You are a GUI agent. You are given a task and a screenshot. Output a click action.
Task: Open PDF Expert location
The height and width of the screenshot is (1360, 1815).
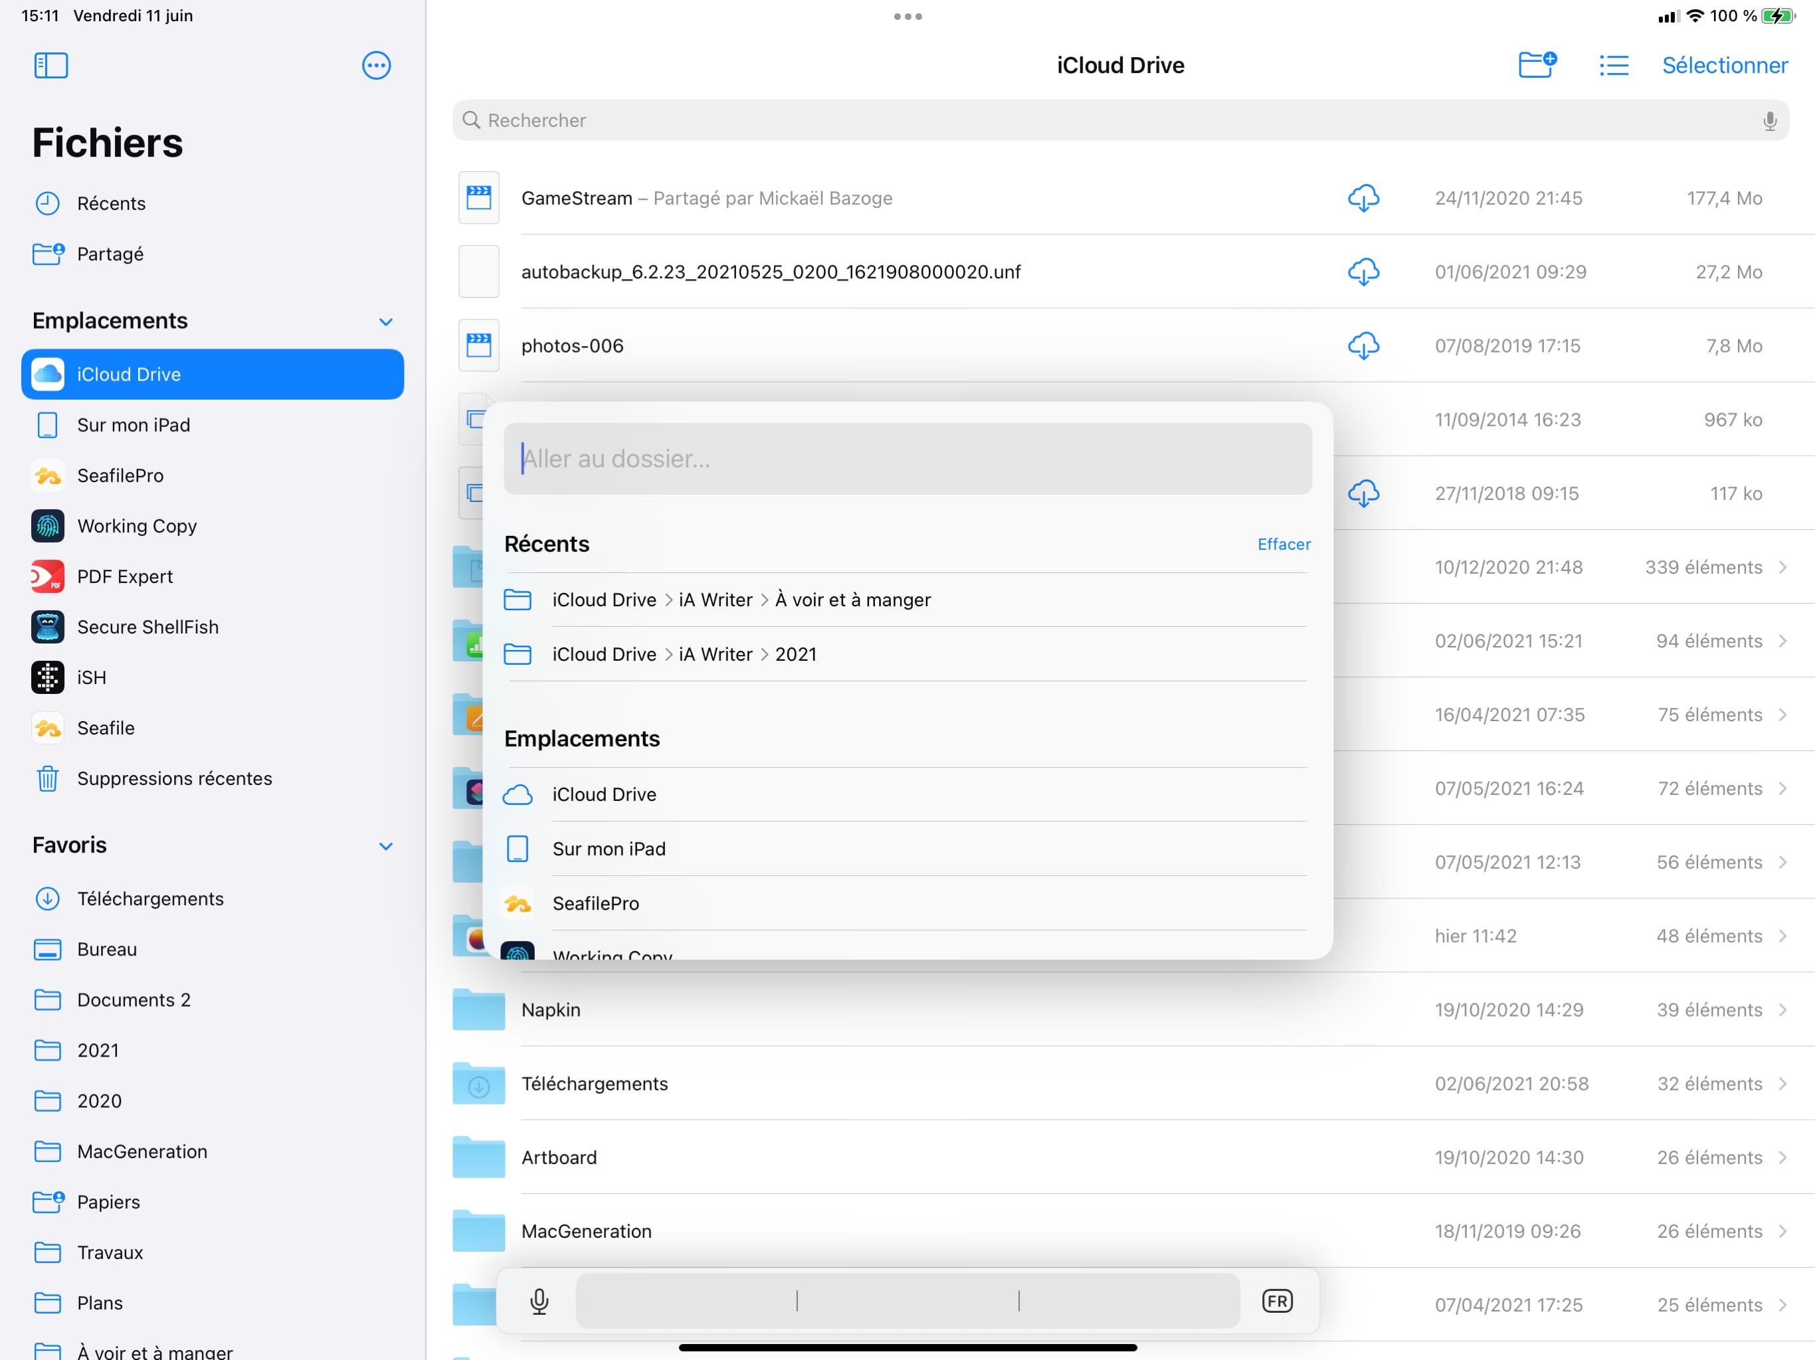[x=213, y=576]
